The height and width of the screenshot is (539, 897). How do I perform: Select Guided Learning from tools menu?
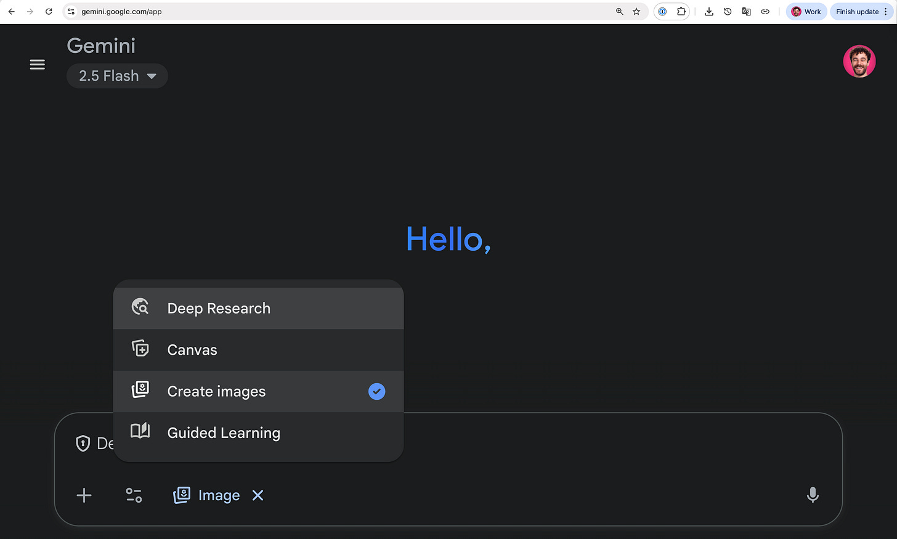point(258,432)
